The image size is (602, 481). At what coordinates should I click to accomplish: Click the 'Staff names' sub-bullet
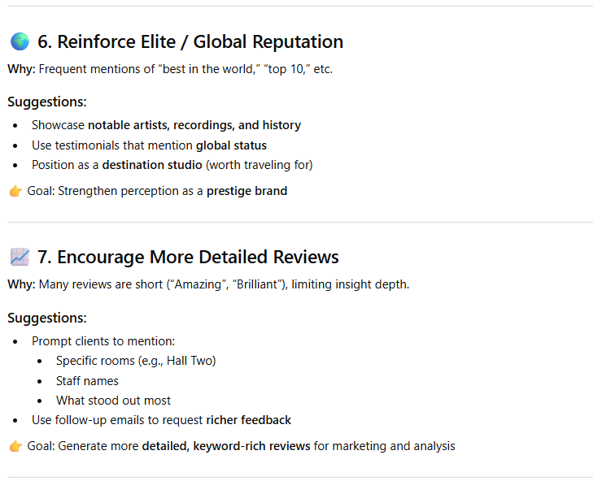(x=87, y=381)
